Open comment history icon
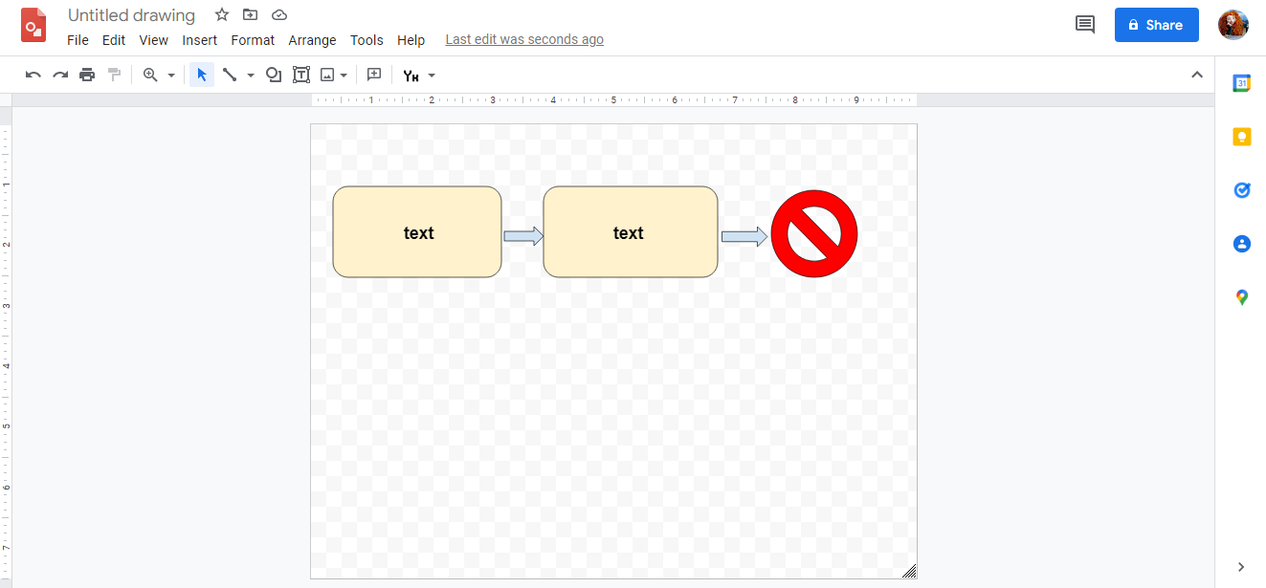This screenshot has width=1266, height=588. pyautogui.click(x=1085, y=25)
